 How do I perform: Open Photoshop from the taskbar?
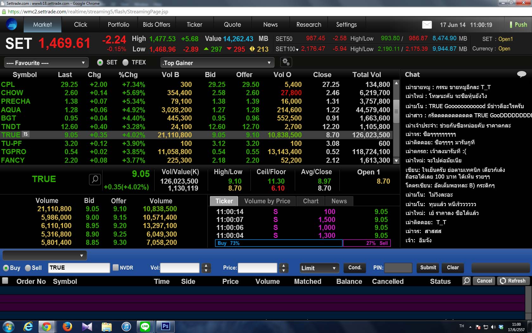click(165, 326)
